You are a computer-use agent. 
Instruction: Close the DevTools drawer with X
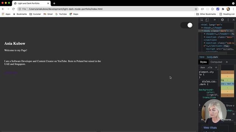(x=233, y=114)
